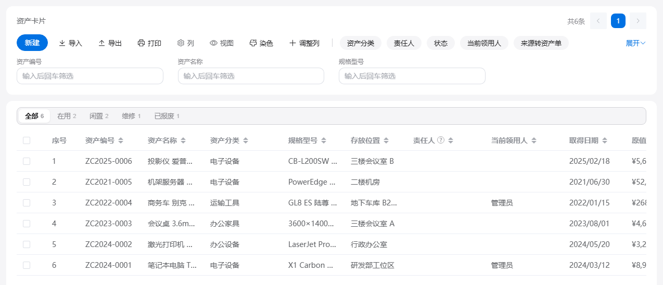Click the 运输工具 category cell
663x285 pixels.
[x=225, y=203]
